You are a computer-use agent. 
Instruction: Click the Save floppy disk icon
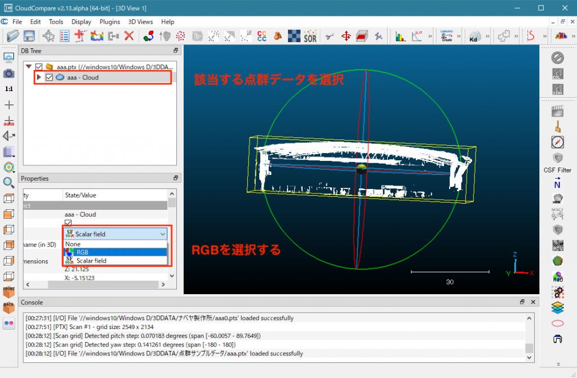tap(29, 36)
